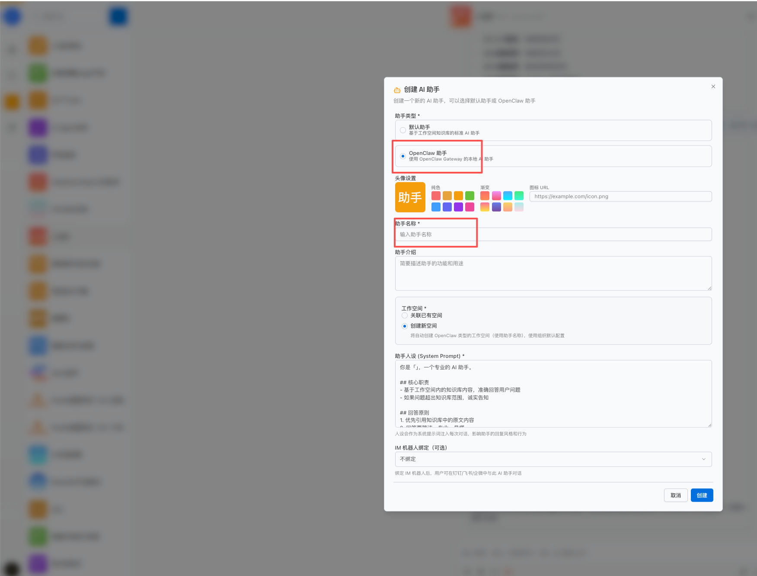Select the OpenClaw 助手 radio button

pyautogui.click(x=403, y=156)
